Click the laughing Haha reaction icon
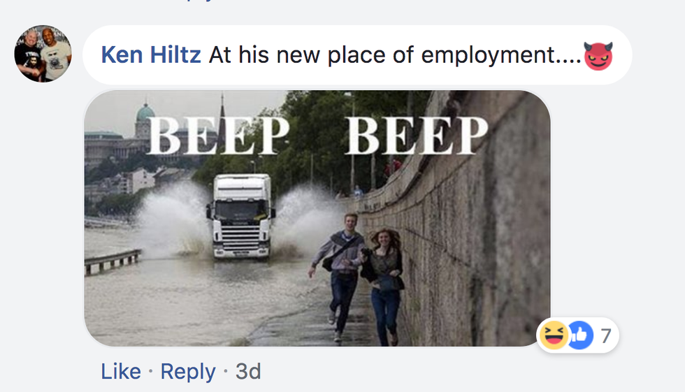 pyautogui.click(x=554, y=335)
